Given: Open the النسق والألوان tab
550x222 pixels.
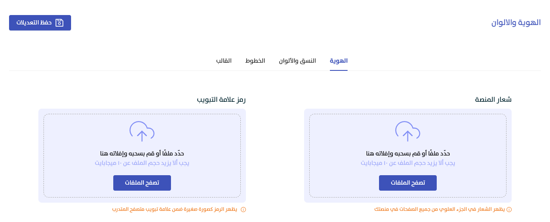Looking at the screenshot, I should click(297, 61).
